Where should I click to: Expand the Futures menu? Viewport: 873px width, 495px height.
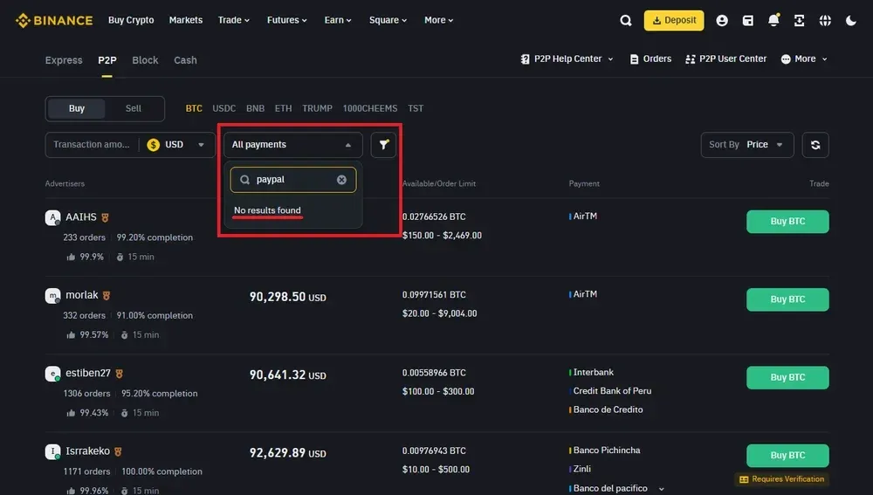coord(286,20)
